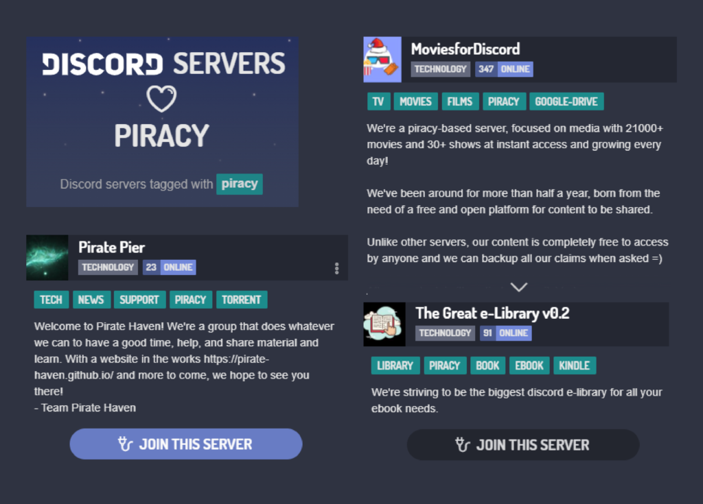This screenshot has width=703, height=504.
Task: Click the Pirate Pier welcome description text
Action: click(x=184, y=359)
